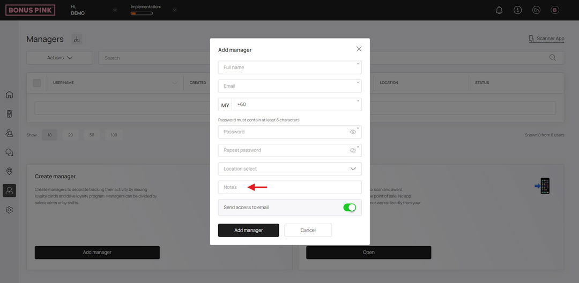This screenshot has height=283, width=579.
Task: Open the notifications bell icon
Action: (499, 10)
